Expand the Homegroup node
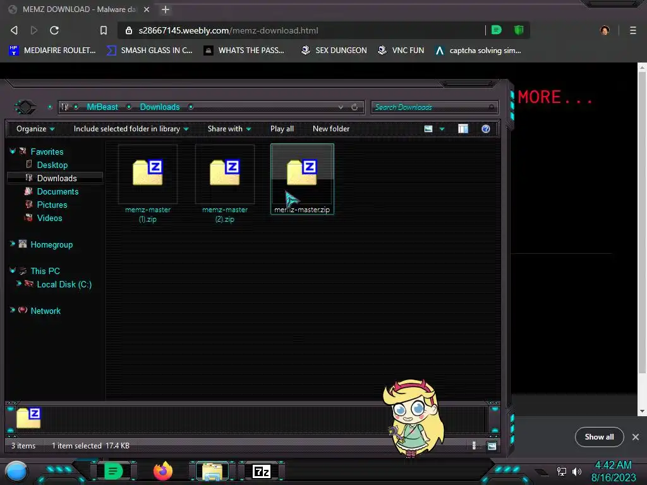The height and width of the screenshot is (485, 647). pos(13,244)
